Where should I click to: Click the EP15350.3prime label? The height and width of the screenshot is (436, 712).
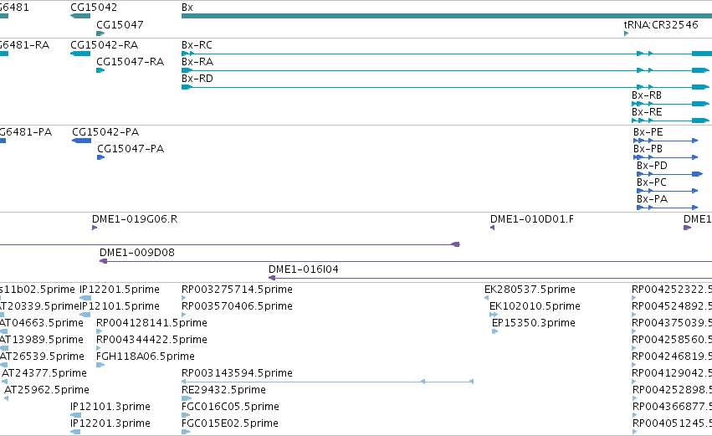point(534,323)
